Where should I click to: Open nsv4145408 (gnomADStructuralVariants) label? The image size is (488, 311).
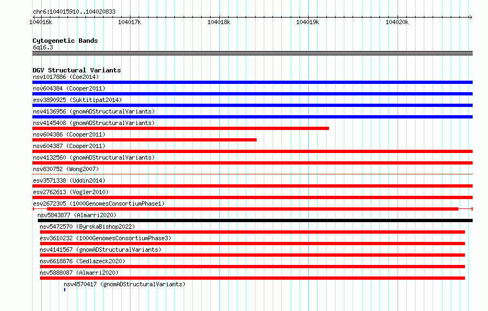[94, 123]
